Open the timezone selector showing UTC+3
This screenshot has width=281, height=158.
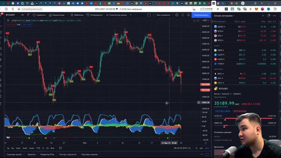point(182,148)
